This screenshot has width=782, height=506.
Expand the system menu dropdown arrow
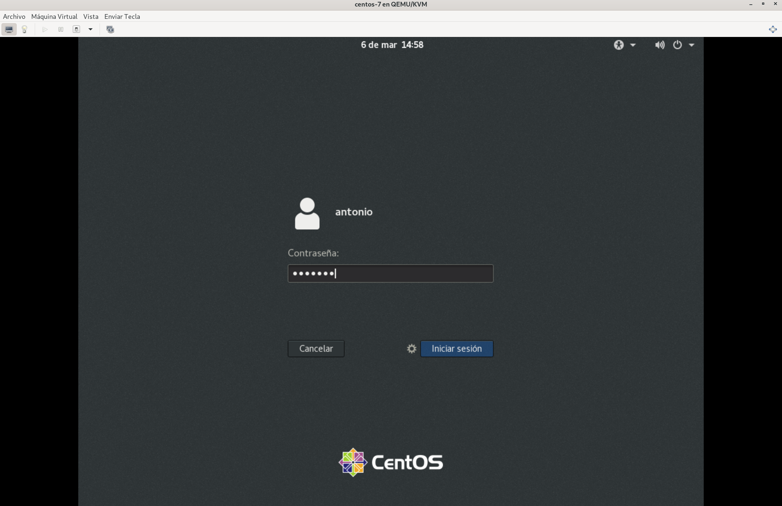pos(691,45)
